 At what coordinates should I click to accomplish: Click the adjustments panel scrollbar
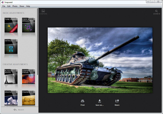38,44
